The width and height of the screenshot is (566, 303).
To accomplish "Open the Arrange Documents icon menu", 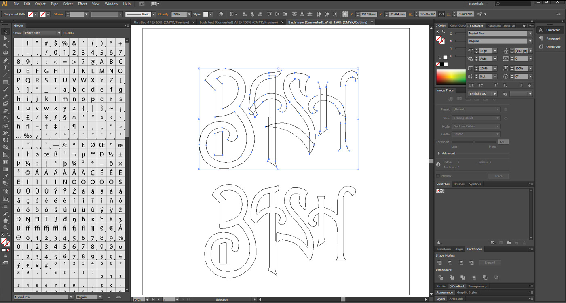I will 155,4.
